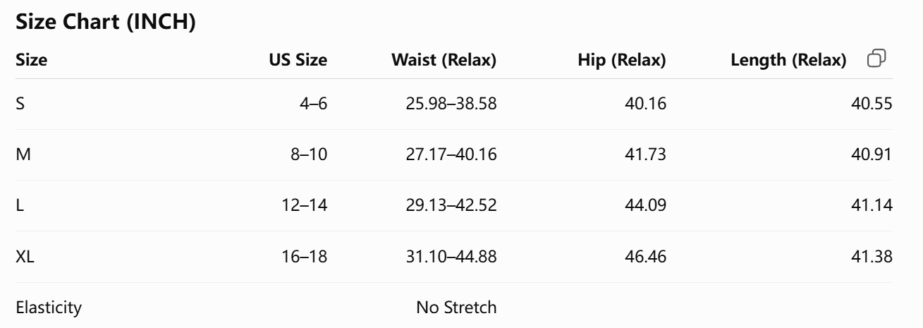
Task: Select the L size row label
Action: (19, 206)
